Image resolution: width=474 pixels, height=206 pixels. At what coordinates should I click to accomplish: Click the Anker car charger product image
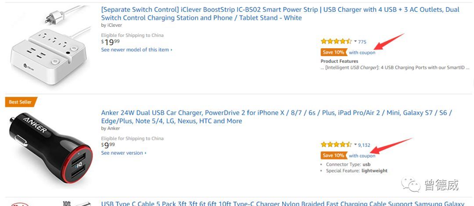click(51, 148)
